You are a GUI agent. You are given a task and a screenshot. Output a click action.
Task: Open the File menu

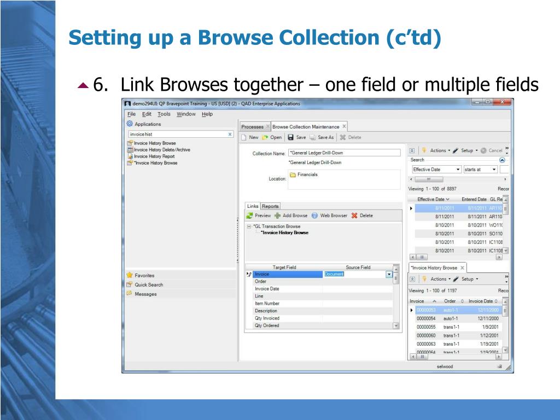(131, 114)
